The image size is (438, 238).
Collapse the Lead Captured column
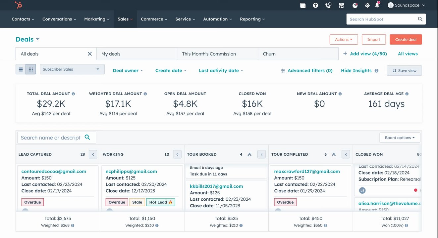93,154
